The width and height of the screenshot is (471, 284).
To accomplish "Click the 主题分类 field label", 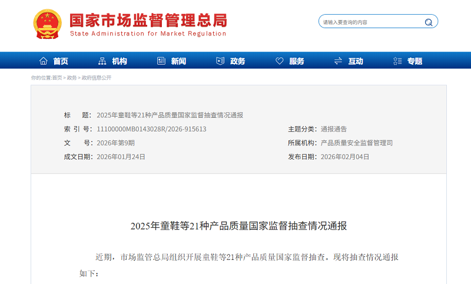I will (x=303, y=129).
